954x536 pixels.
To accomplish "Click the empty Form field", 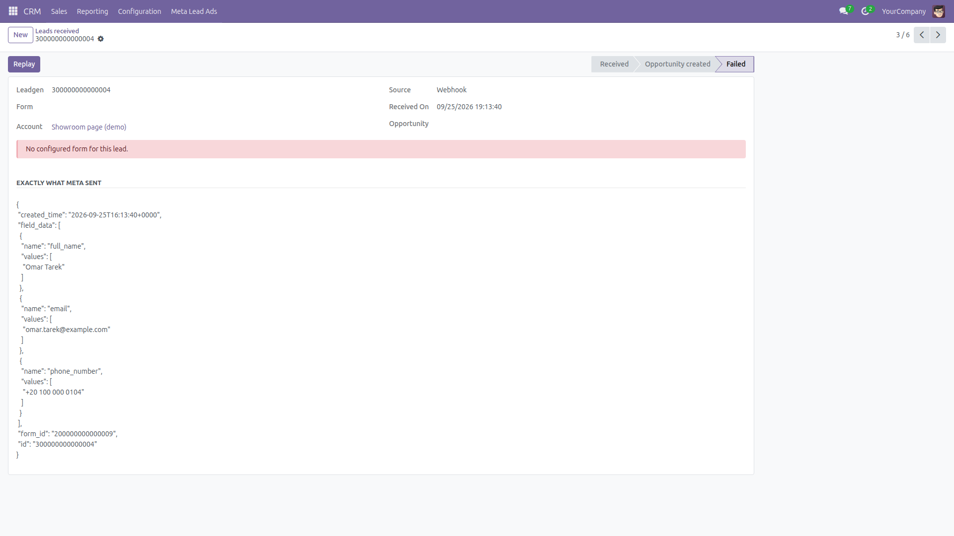I will (x=211, y=107).
